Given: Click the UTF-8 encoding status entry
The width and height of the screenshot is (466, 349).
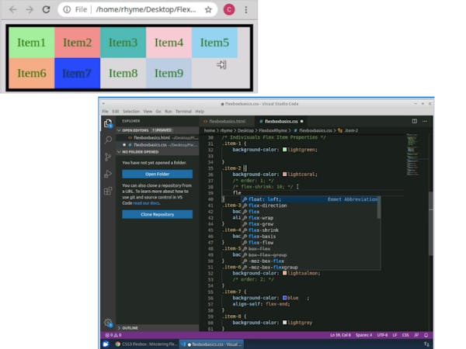Looking at the screenshot, I should [x=382, y=335].
